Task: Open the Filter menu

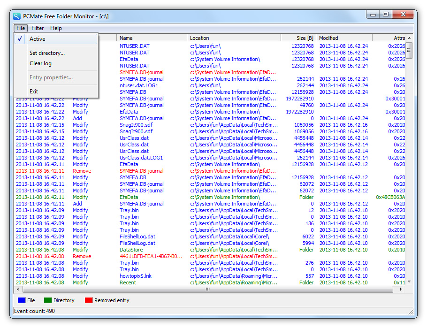Action: click(38, 28)
